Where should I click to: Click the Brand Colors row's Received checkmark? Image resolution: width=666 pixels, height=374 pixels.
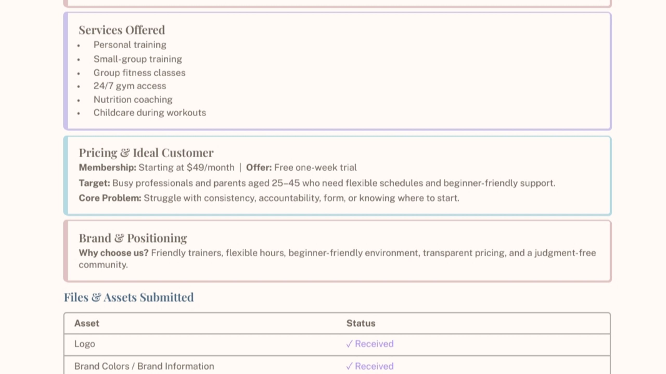(x=370, y=366)
